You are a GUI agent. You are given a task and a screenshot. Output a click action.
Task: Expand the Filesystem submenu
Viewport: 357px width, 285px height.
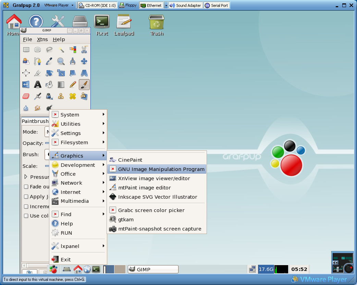(x=78, y=142)
